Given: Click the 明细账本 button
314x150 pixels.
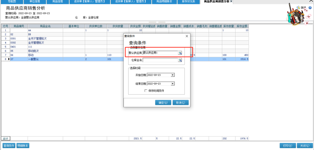Looking at the screenshot, I should [23, 146].
